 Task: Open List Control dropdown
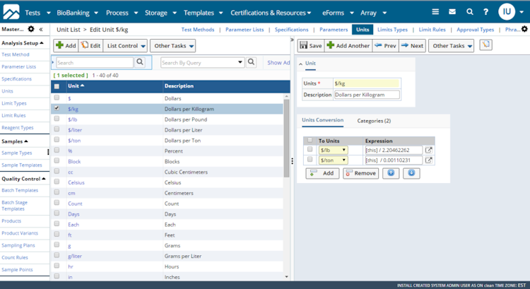tap(126, 46)
